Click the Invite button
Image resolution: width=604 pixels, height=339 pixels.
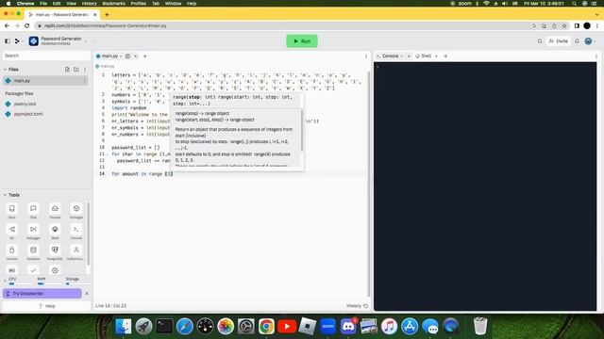558,41
